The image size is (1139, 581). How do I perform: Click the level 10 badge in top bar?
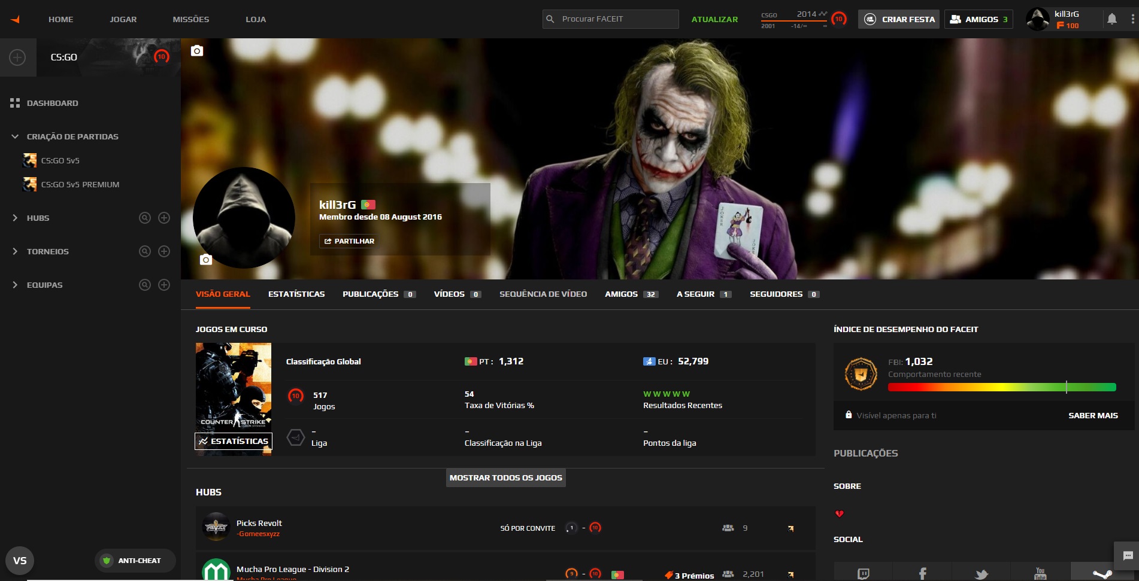pyautogui.click(x=839, y=19)
